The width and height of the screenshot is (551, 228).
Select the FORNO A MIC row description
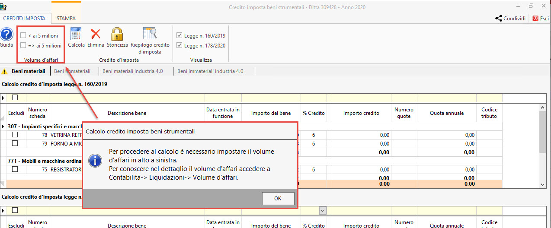point(66,143)
